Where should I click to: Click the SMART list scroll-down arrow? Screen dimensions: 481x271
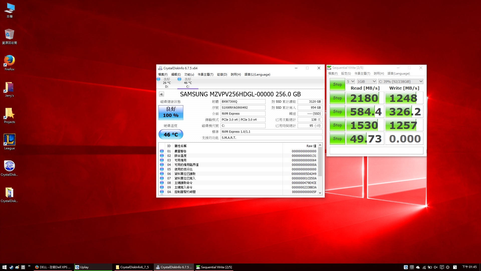(x=320, y=193)
